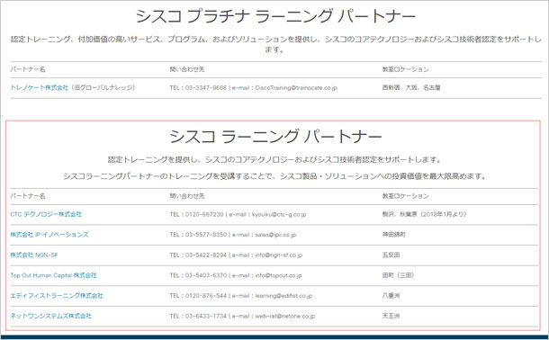Click the contact text with CiscoTraining@trainocate.co.jp
Screen dimensions: 549x340
(254, 88)
